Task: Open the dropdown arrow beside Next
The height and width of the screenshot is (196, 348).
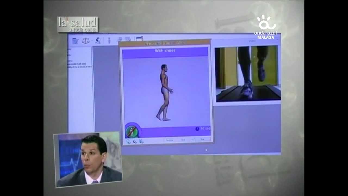Action: point(192,140)
